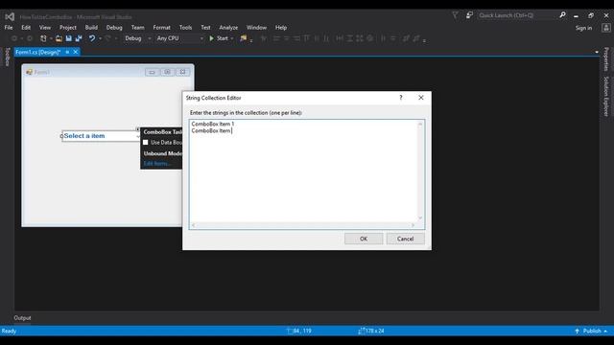614x345 pixels.
Task: Click the horizontal scrollbar in the strings box
Action: [303, 225]
